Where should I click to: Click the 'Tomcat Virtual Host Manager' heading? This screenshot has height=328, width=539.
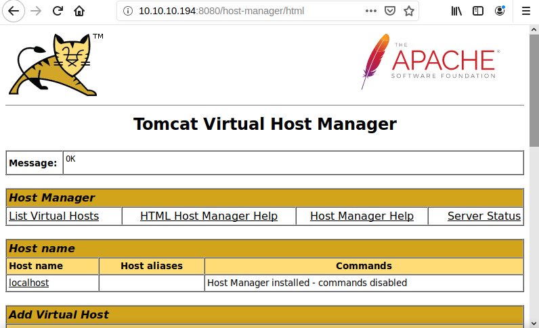[x=265, y=124]
